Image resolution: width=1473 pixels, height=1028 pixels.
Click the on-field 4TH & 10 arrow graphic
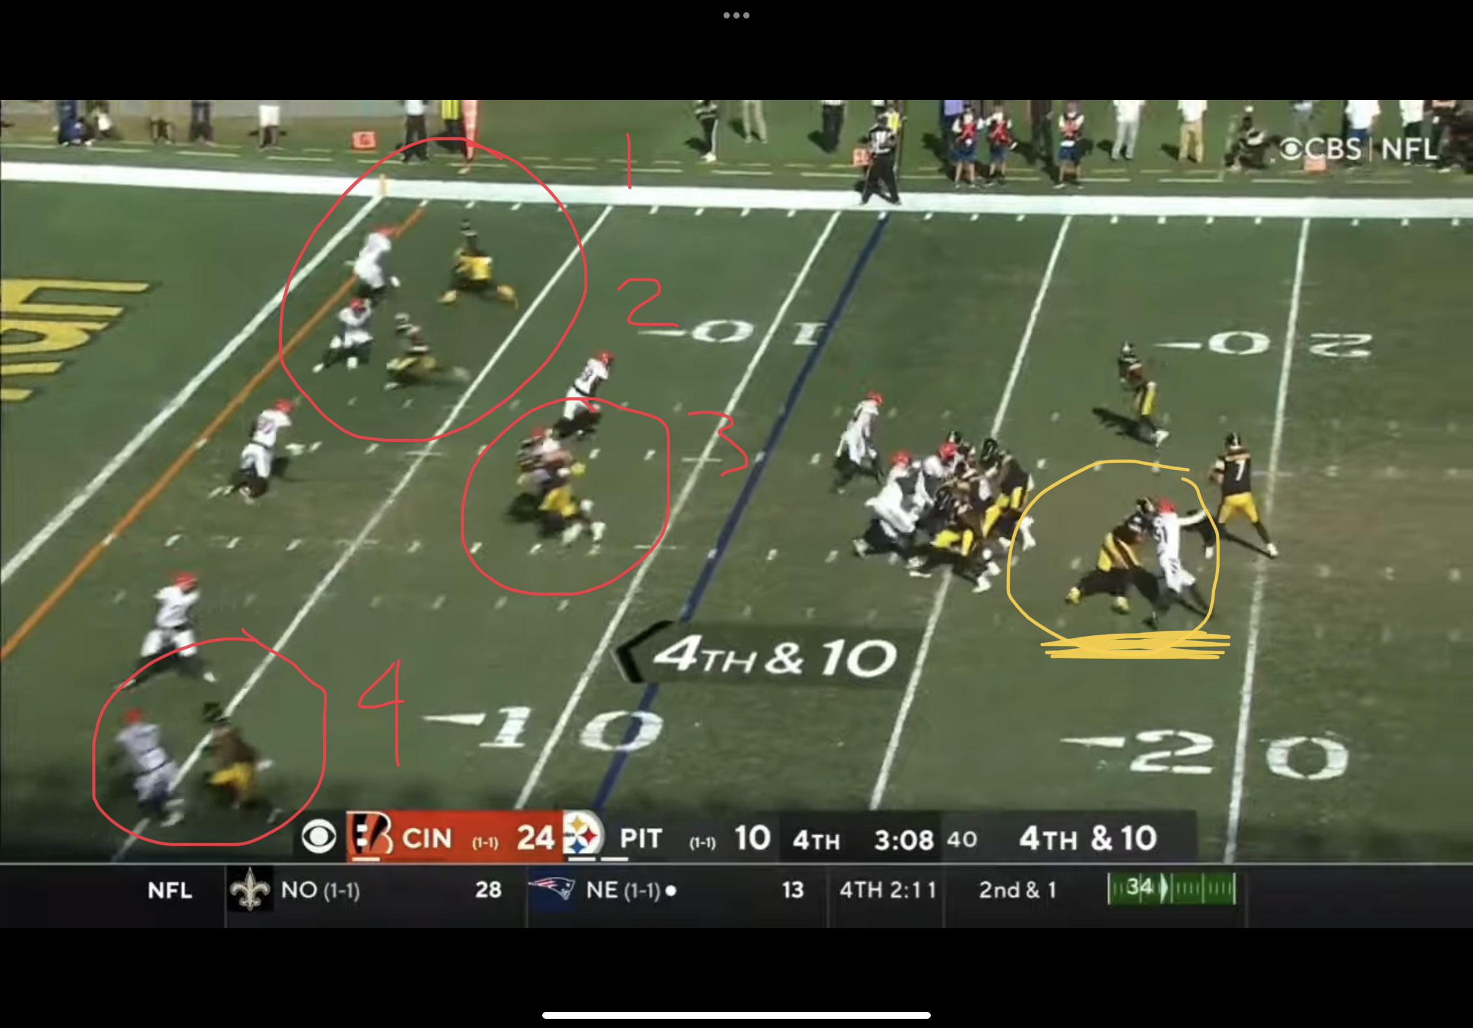764,656
